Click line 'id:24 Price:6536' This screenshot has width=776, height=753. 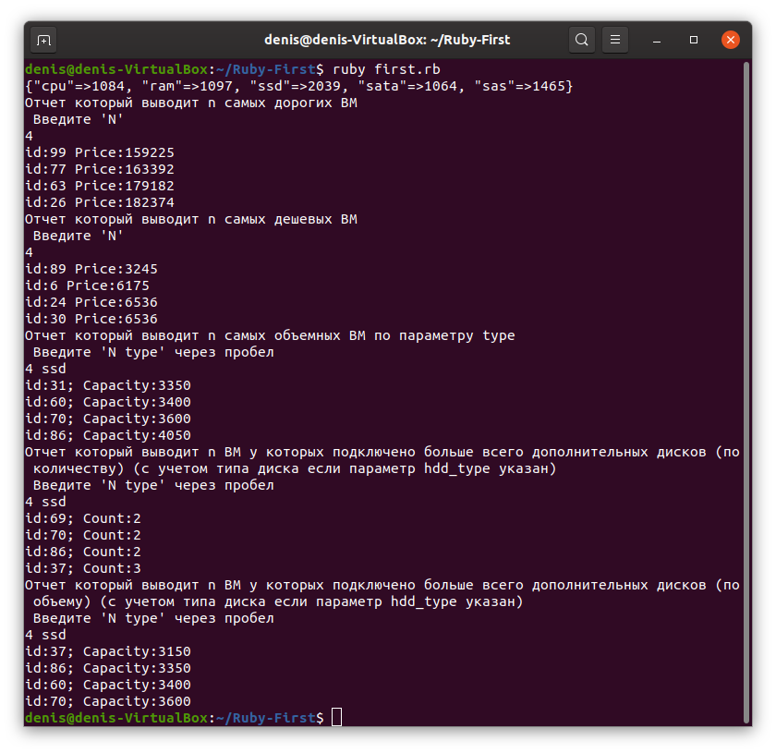pos(91,302)
